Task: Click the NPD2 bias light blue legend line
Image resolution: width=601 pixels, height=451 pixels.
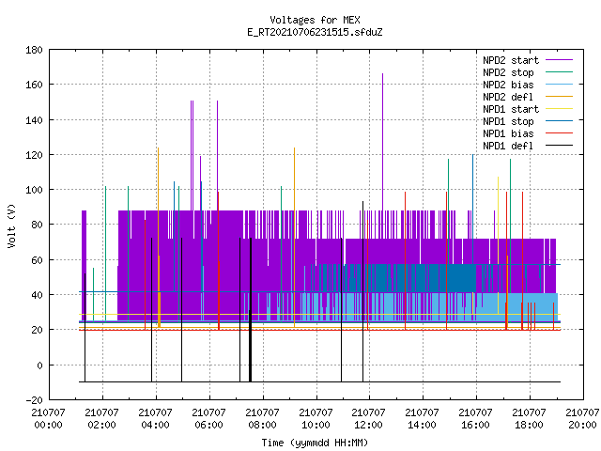Action: pyautogui.click(x=559, y=85)
